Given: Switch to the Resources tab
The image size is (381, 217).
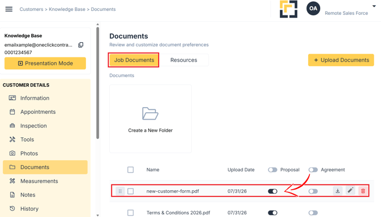Looking at the screenshot, I should click(184, 60).
